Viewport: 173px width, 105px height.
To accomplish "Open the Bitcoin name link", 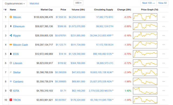I will 17,17.
